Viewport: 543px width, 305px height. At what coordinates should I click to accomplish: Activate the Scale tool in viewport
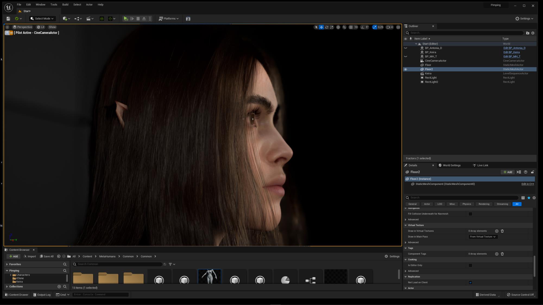click(332, 27)
